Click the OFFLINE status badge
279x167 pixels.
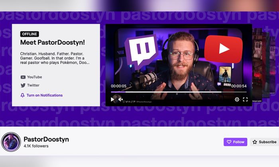pyautogui.click(x=29, y=34)
